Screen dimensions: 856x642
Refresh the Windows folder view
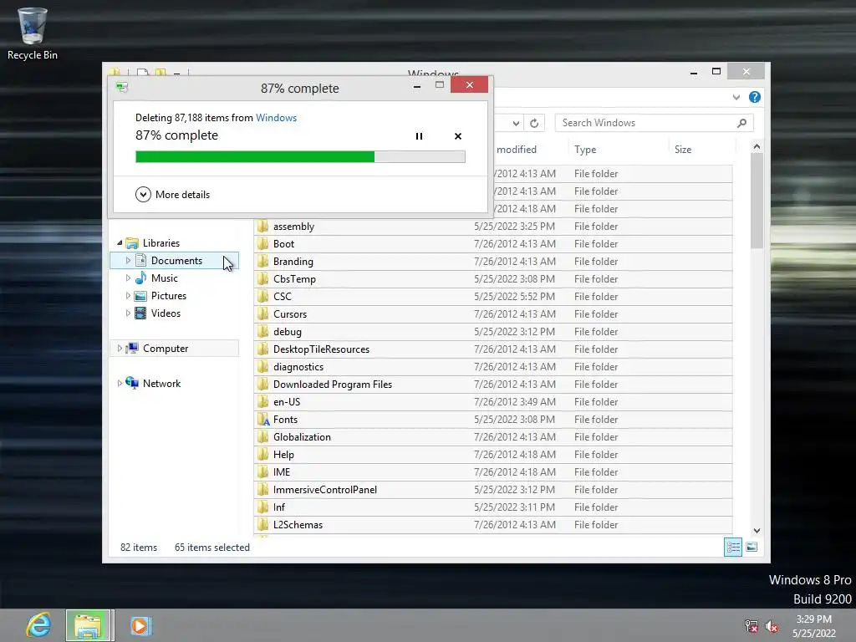pyautogui.click(x=534, y=124)
